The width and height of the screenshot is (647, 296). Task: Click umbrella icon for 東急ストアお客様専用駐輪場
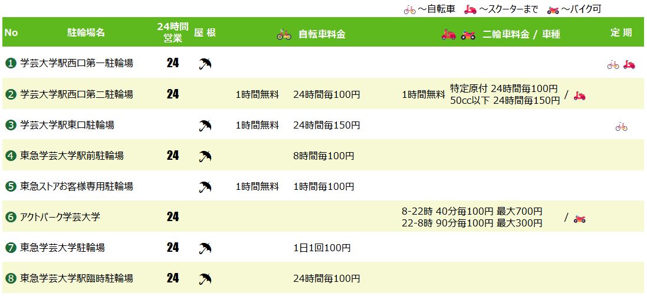(205, 187)
